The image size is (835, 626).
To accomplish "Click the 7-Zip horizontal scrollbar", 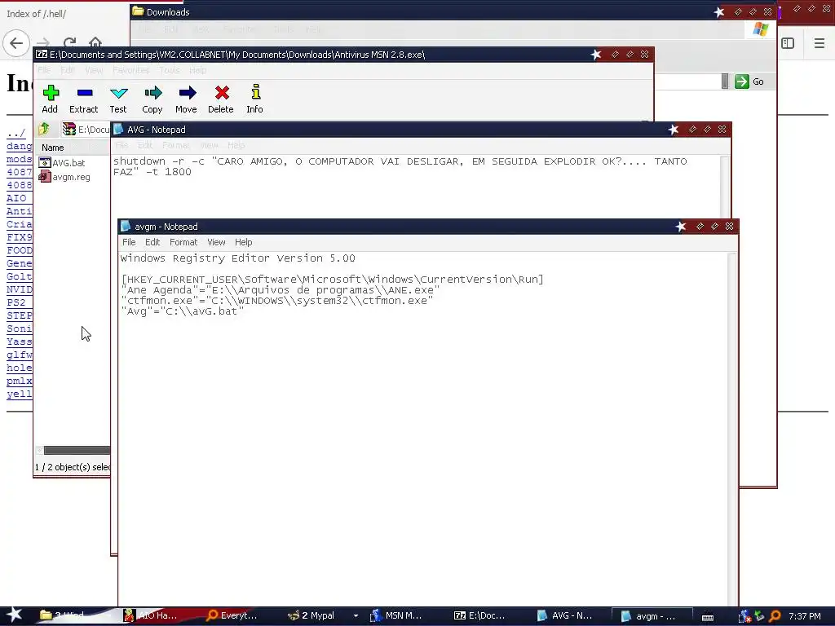I will click(x=76, y=450).
